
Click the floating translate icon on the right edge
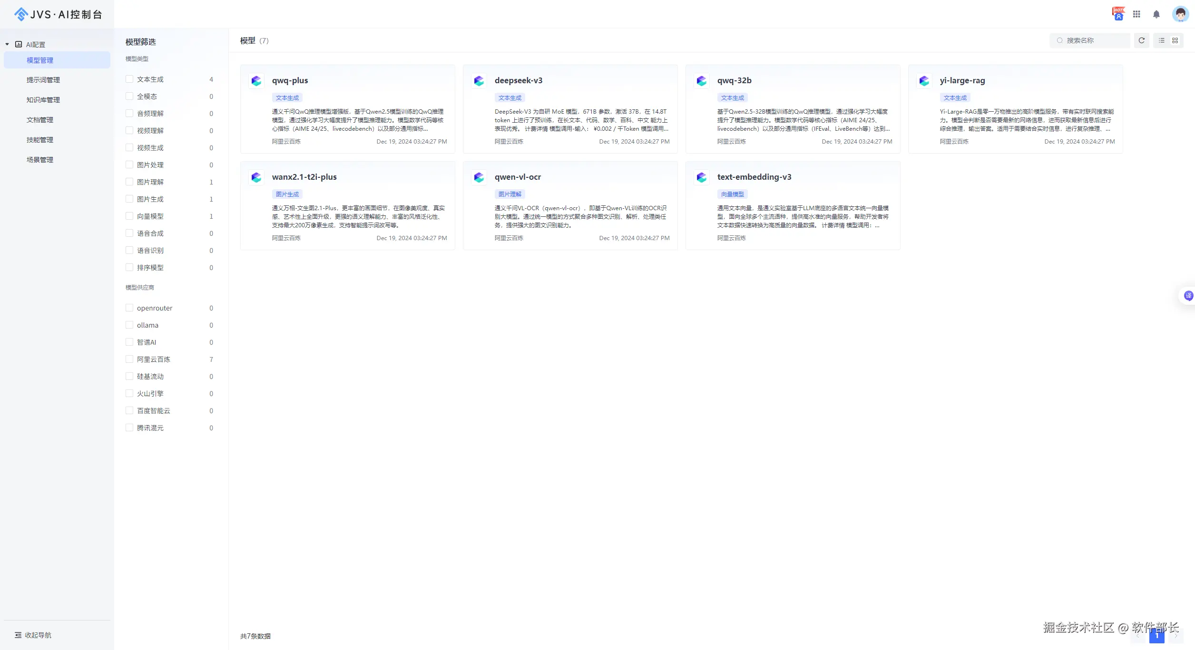tap(1188, 296)
